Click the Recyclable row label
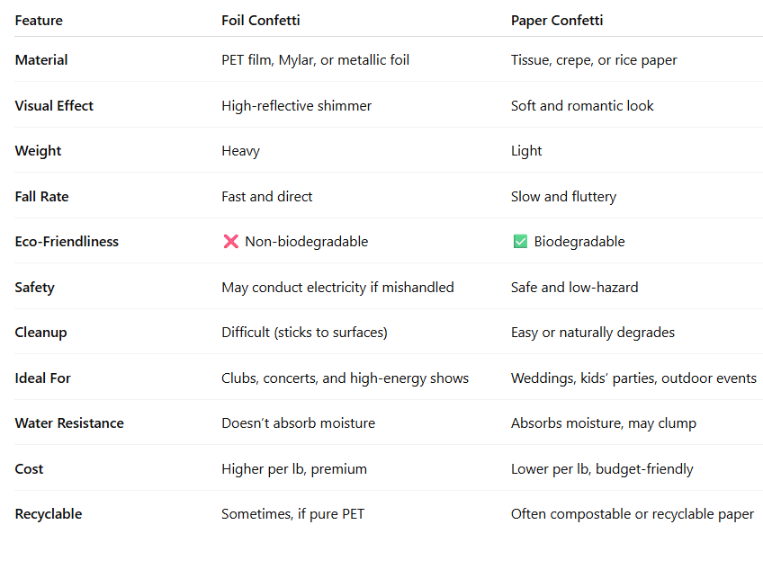 (49, 514)
